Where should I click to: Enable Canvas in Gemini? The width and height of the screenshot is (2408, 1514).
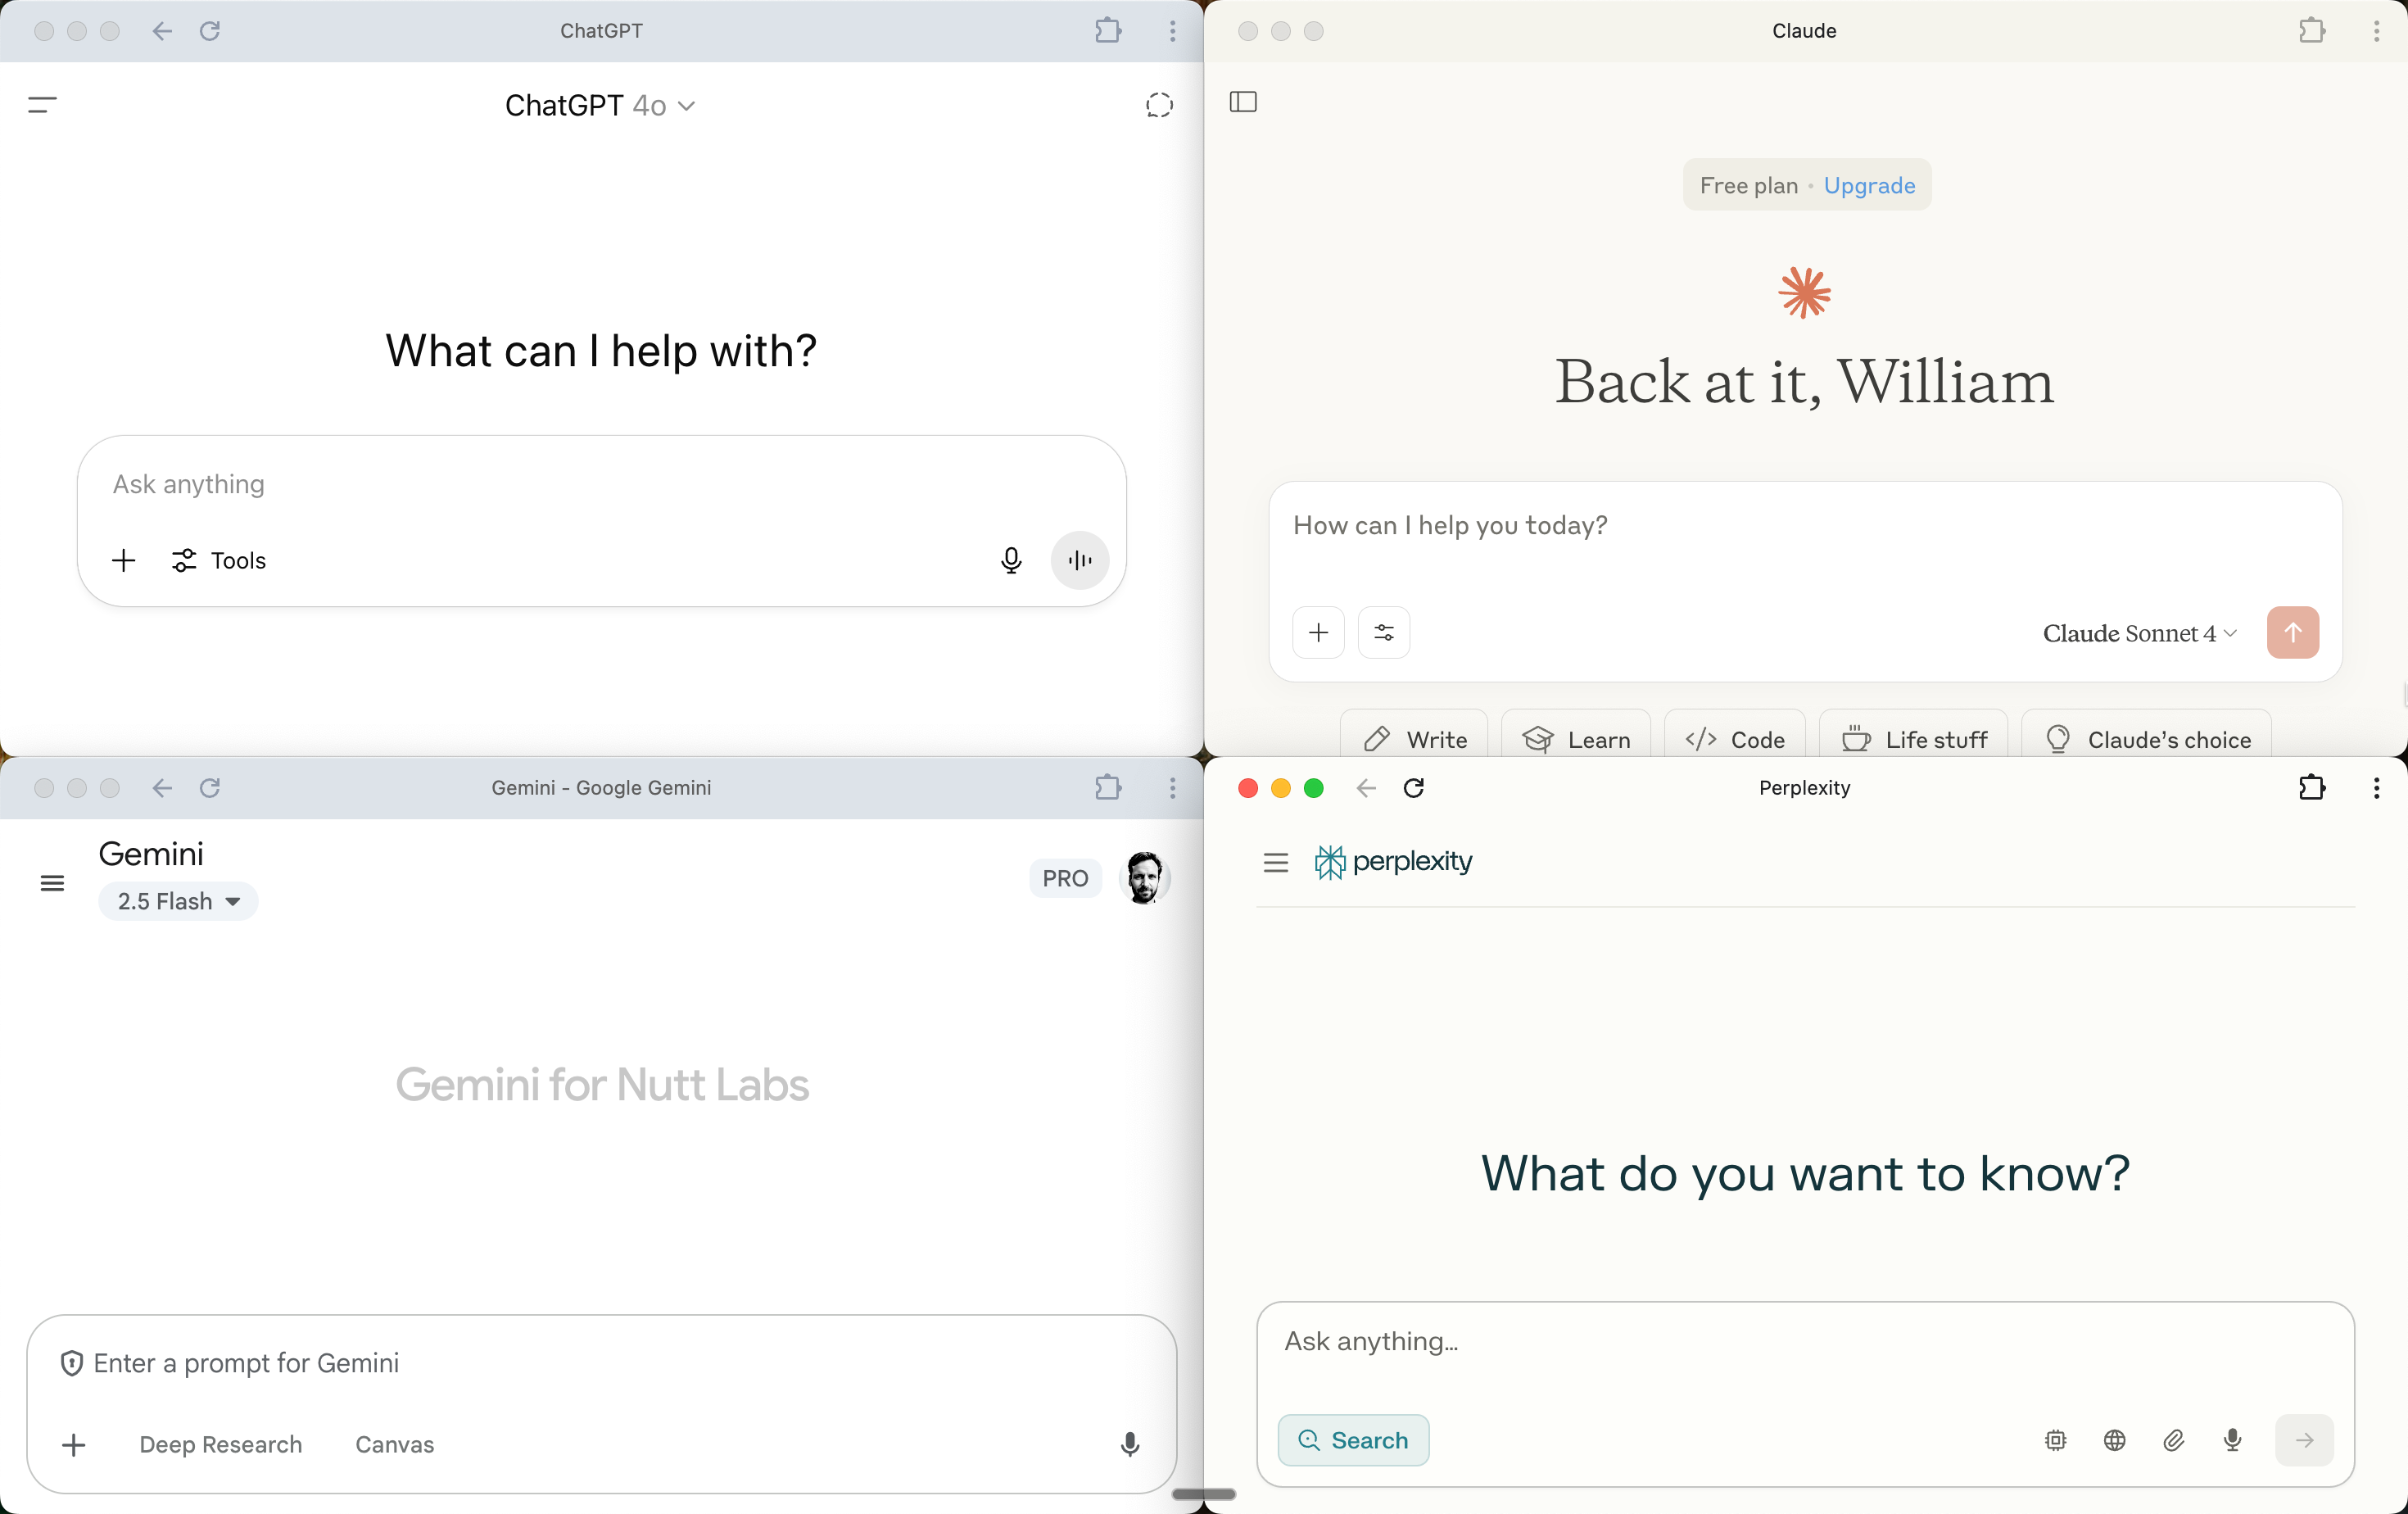click(x=395, y=1444)
